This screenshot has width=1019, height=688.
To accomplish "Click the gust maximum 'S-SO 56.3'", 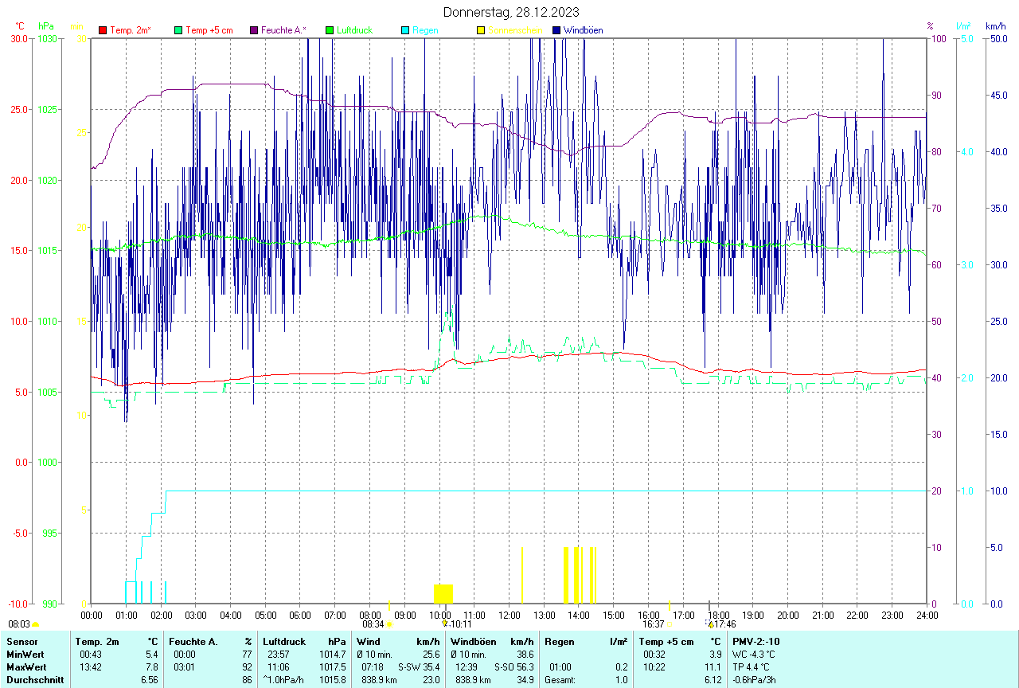I will tap(513, 666).
